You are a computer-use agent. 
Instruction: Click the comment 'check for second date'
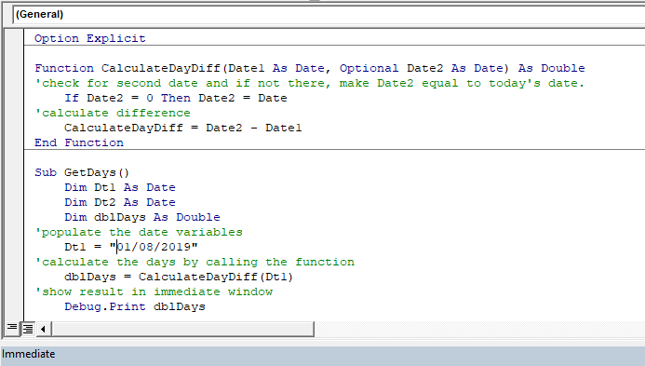point(309,83)
